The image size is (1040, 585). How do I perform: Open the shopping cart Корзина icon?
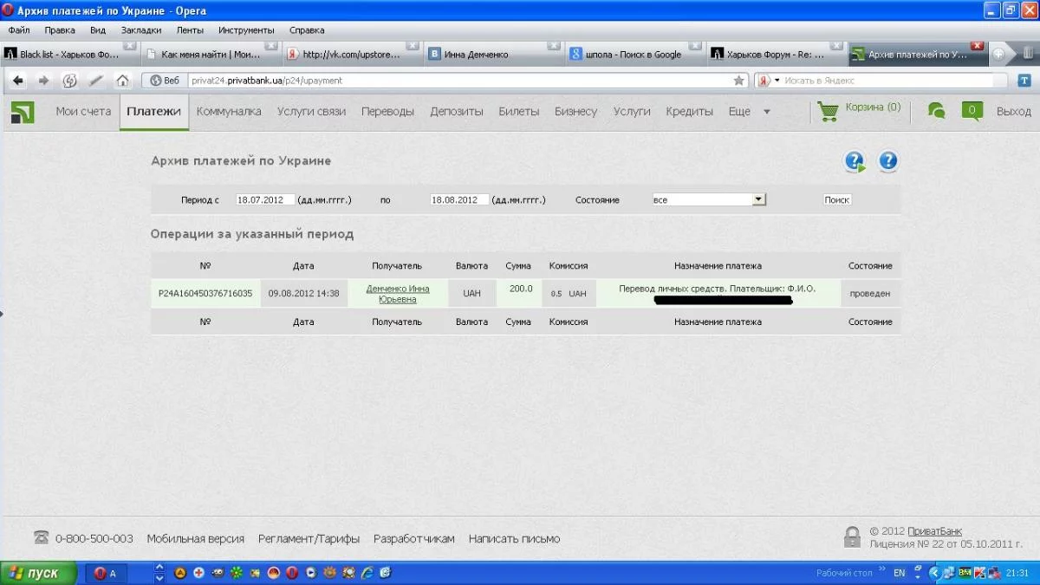829,112
